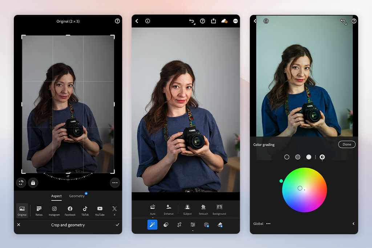Image resolution: width=372 pixels, height=248 pixels.
Task: Undo last edit in middle screen
Action: point(192,21)
